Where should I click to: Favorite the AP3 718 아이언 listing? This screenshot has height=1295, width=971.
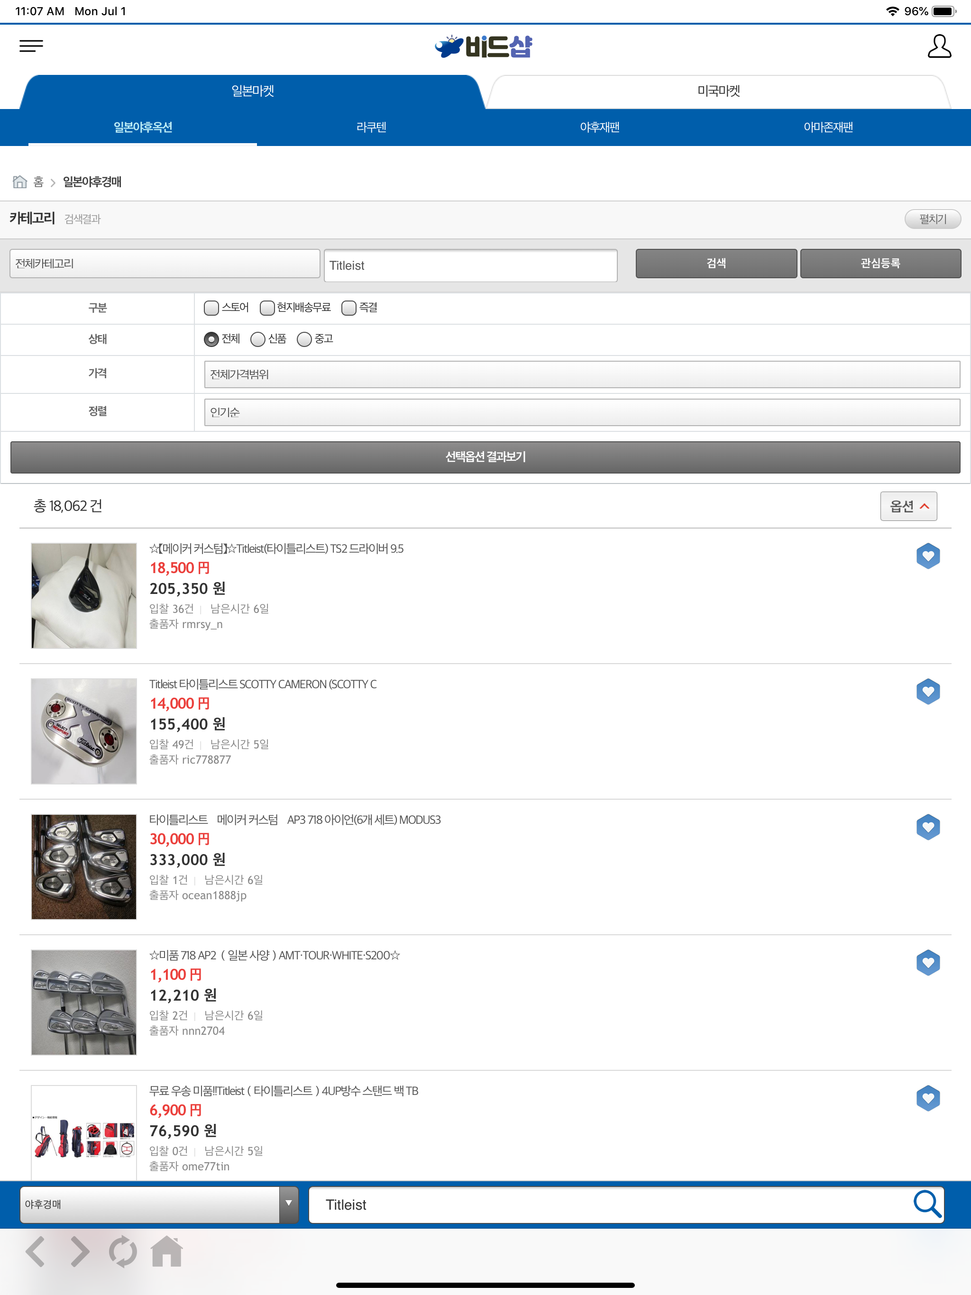pos(928,827)
